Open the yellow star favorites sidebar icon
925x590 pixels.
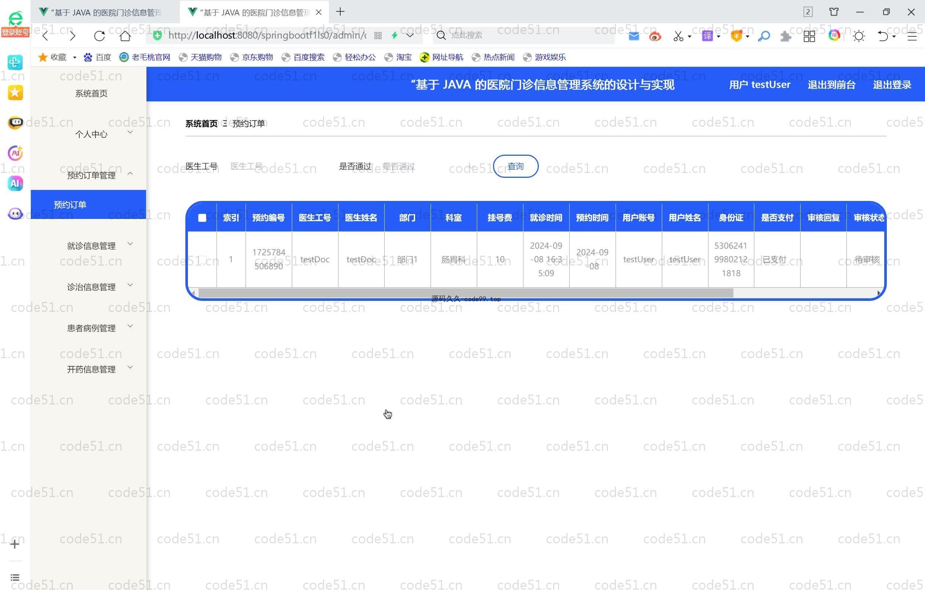coord(15,92)
